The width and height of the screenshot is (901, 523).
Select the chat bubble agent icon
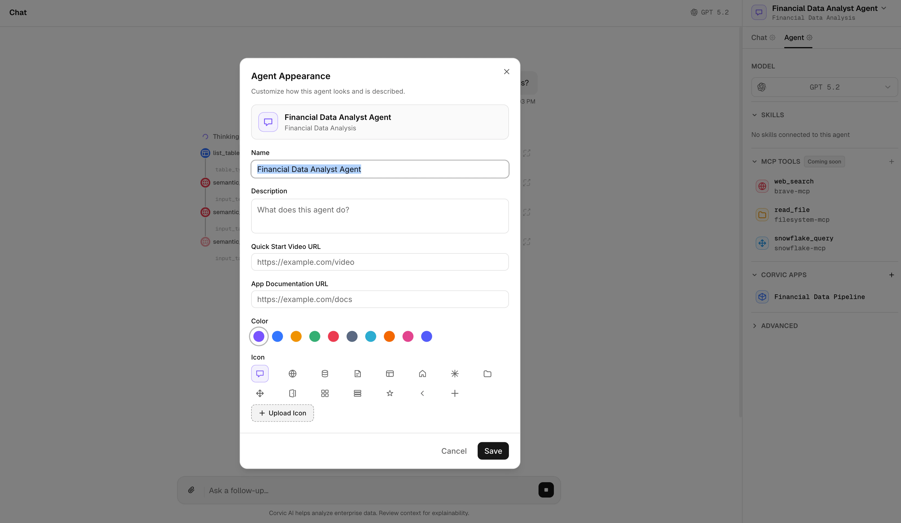click(x=260, y=373)
